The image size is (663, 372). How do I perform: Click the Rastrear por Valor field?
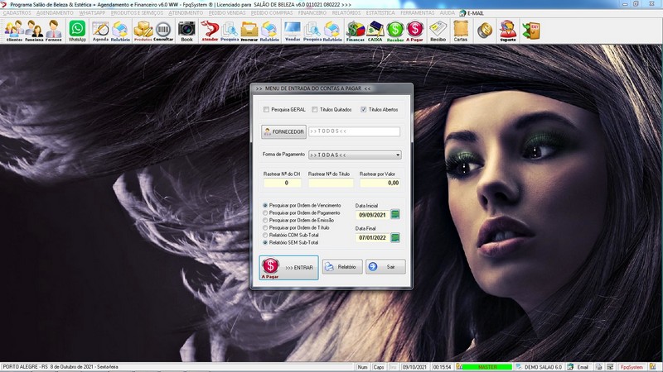click(x=380, y=183)
